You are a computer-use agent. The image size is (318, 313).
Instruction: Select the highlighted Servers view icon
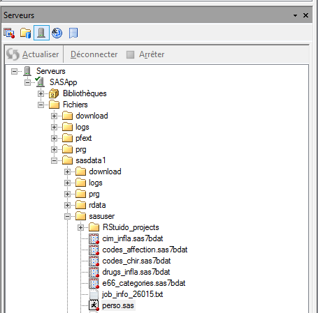(x=41, y=33)
